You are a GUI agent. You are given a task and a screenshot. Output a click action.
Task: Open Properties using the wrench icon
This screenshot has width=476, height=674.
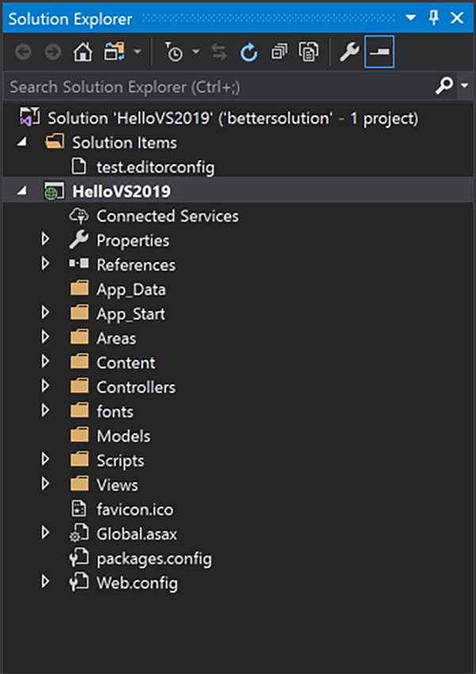pyautogui.click(x=348, y=52)
